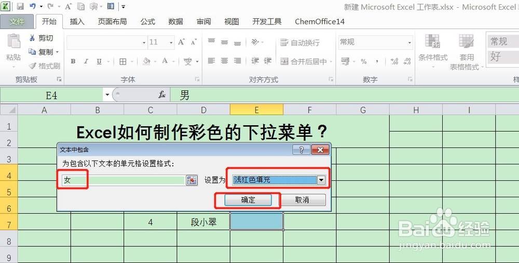Click the Font Color letter A icon
The width and height of the screenshot is (519, 263).
coord(165,61)
